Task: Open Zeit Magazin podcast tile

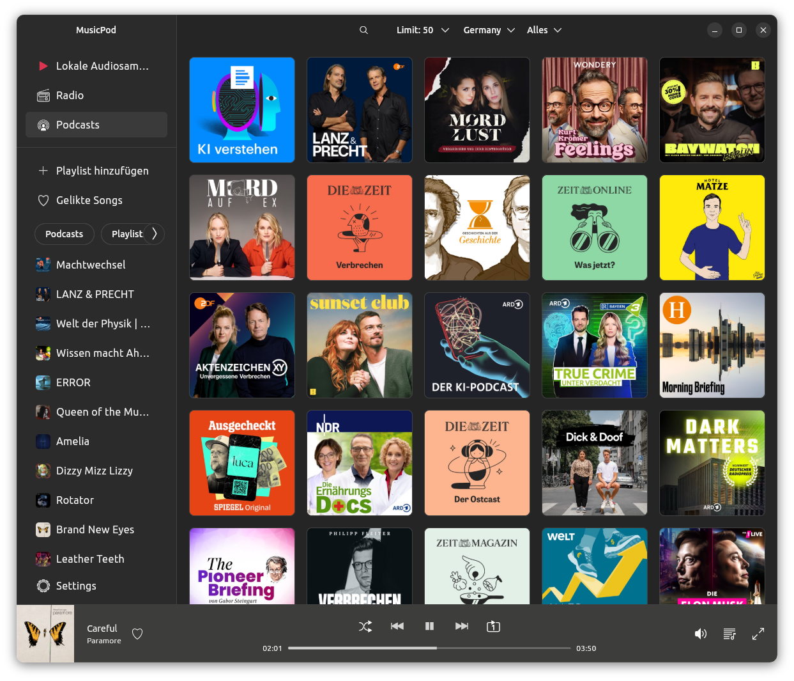Action: [477, 567]
